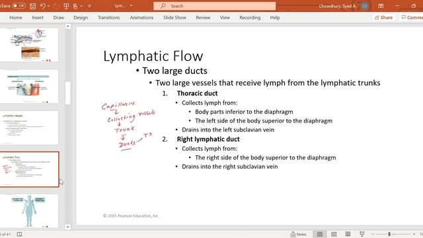This screenshot has height=238, width=423.
Task: Select the second slide thumbnail with vessels diagram
Action: click(x=29, y=87)
